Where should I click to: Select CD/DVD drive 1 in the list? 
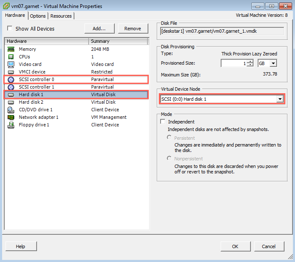[x=76, y=110]
